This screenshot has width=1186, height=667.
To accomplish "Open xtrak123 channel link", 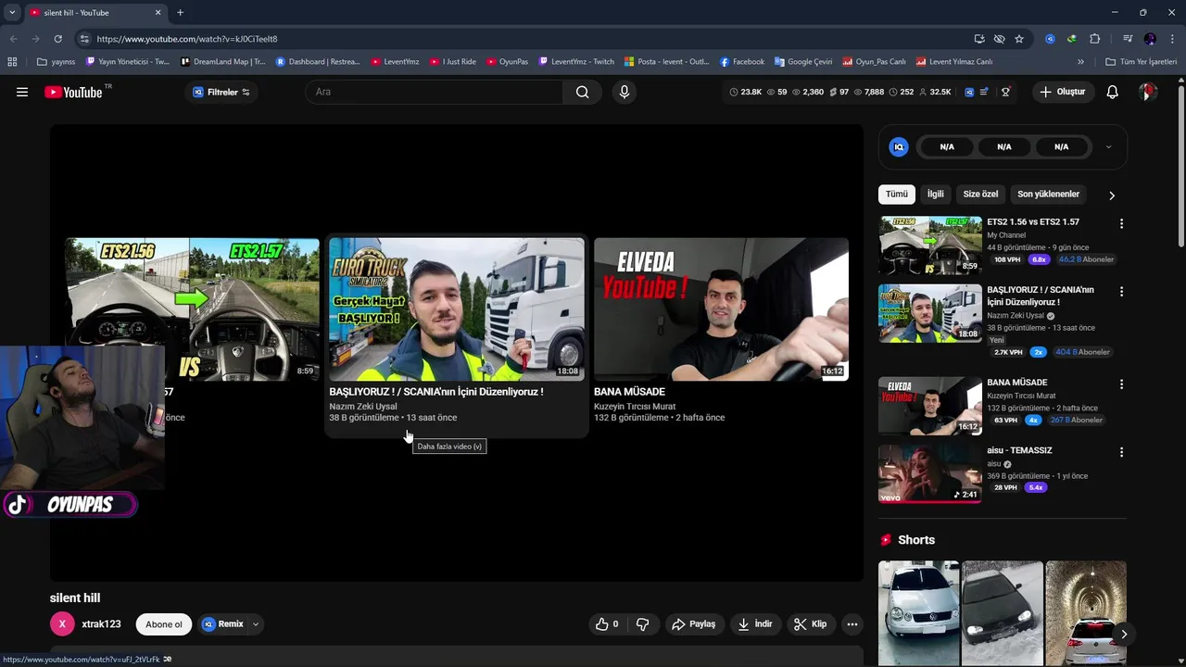I will [101, 624].
